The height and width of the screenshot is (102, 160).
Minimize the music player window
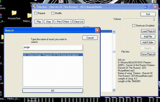point(145,7)
